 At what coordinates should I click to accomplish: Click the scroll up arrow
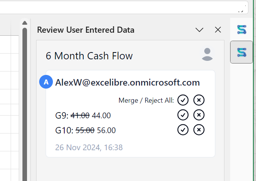(x=24, y=23)
